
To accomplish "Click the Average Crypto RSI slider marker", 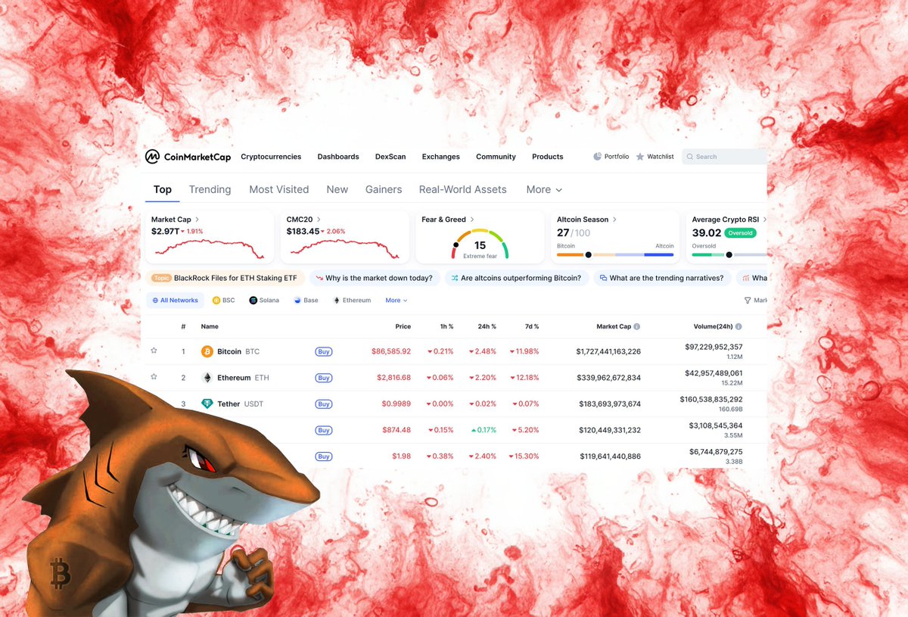I will point(728,254).
